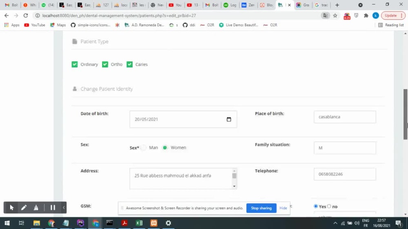Choose the Yes radio button
This screenshot has height=229, width=408.
316,206
